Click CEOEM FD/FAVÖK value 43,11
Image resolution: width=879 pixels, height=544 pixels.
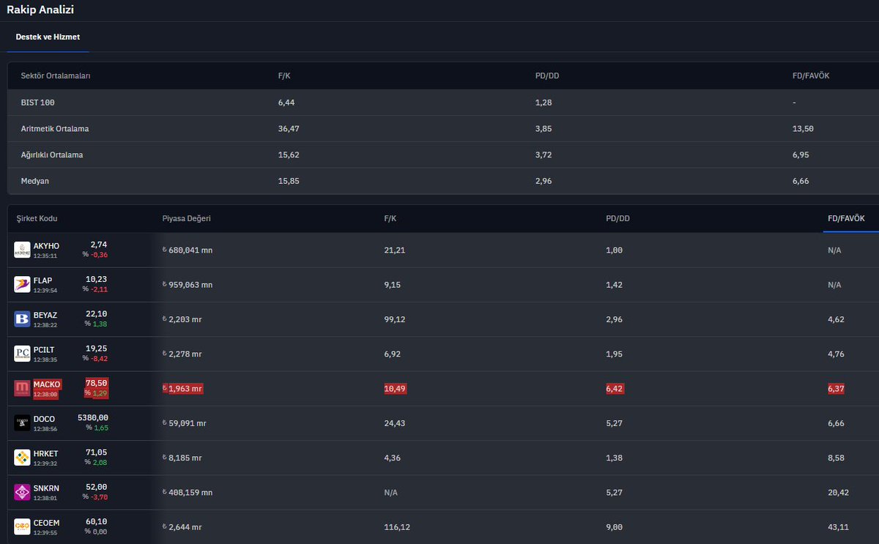pos(839,527)
